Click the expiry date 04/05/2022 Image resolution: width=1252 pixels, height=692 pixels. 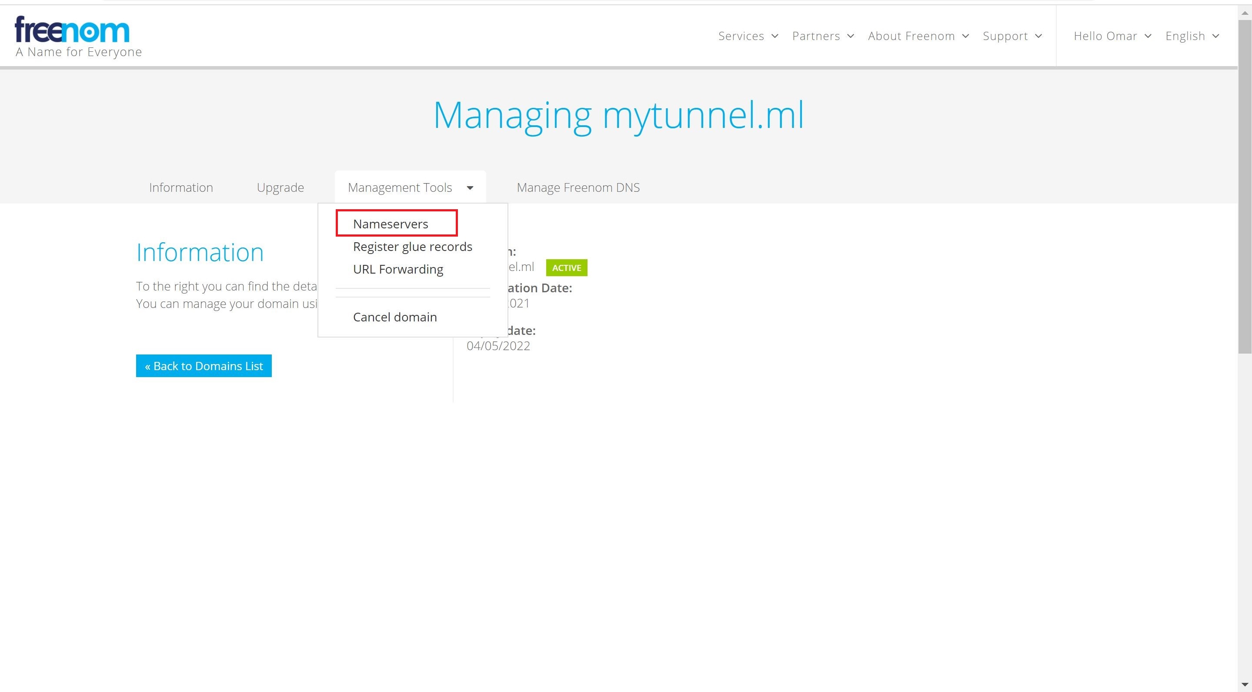[x=498, y=346]
